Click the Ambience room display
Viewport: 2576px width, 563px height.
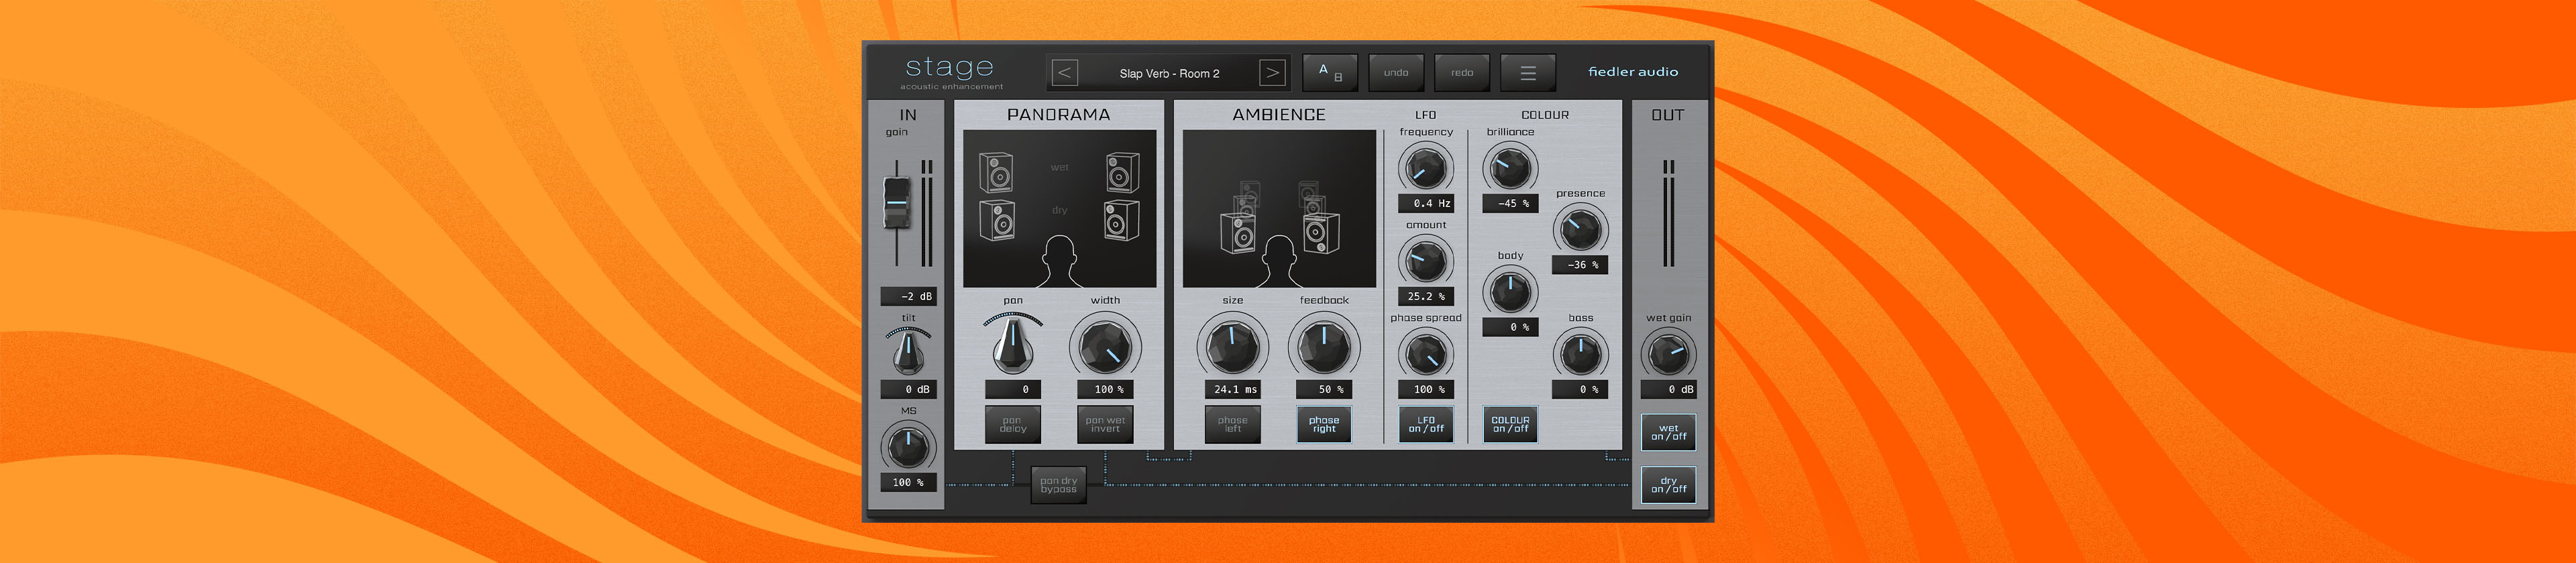1279,208
